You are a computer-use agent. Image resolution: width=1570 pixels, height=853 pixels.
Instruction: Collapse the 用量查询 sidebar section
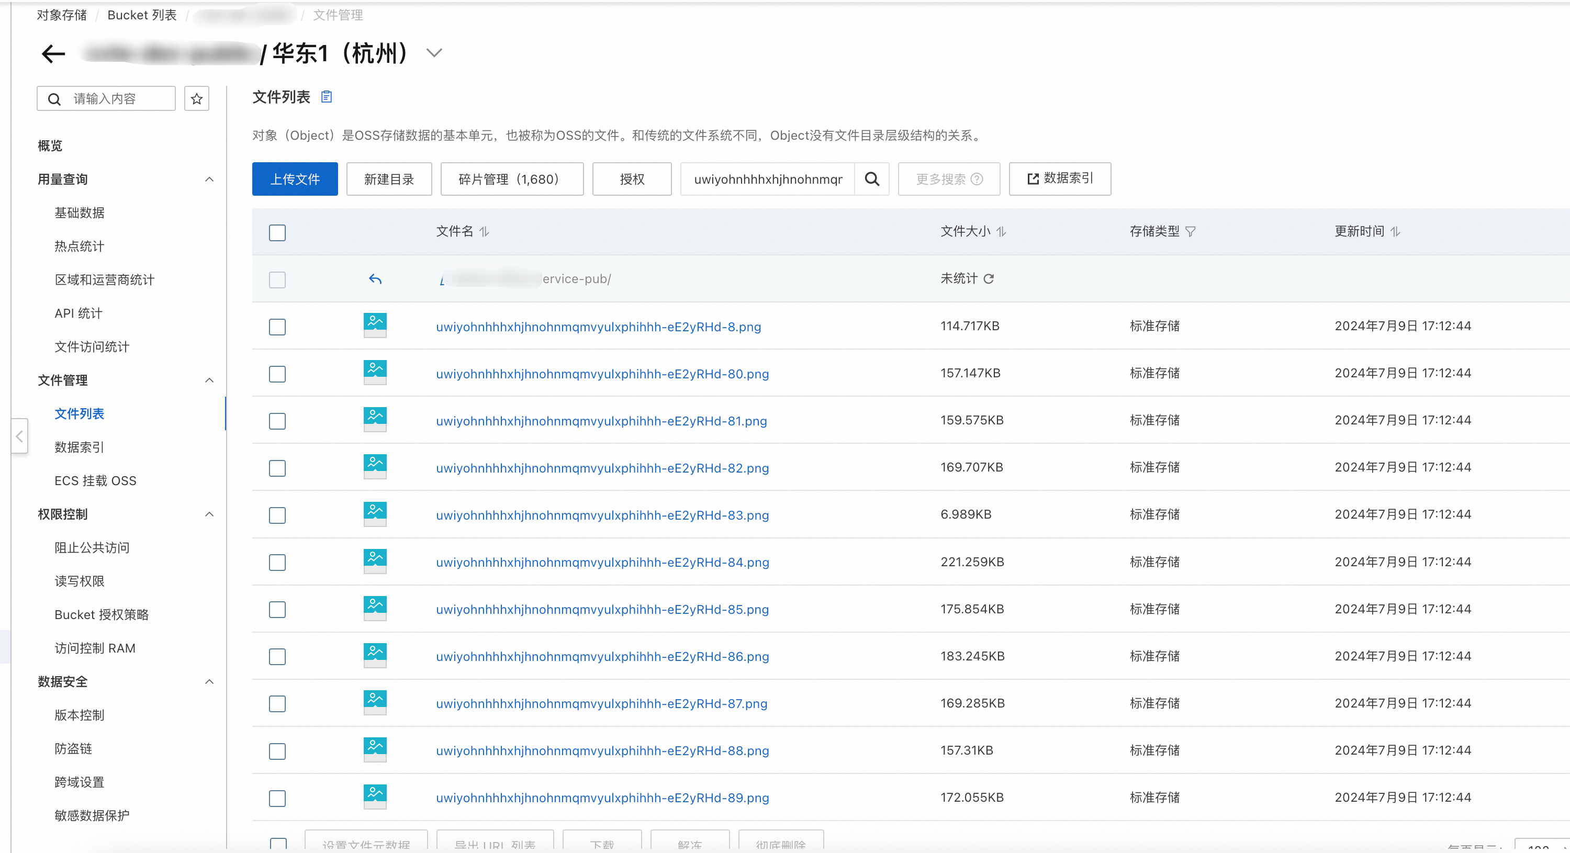209,179
